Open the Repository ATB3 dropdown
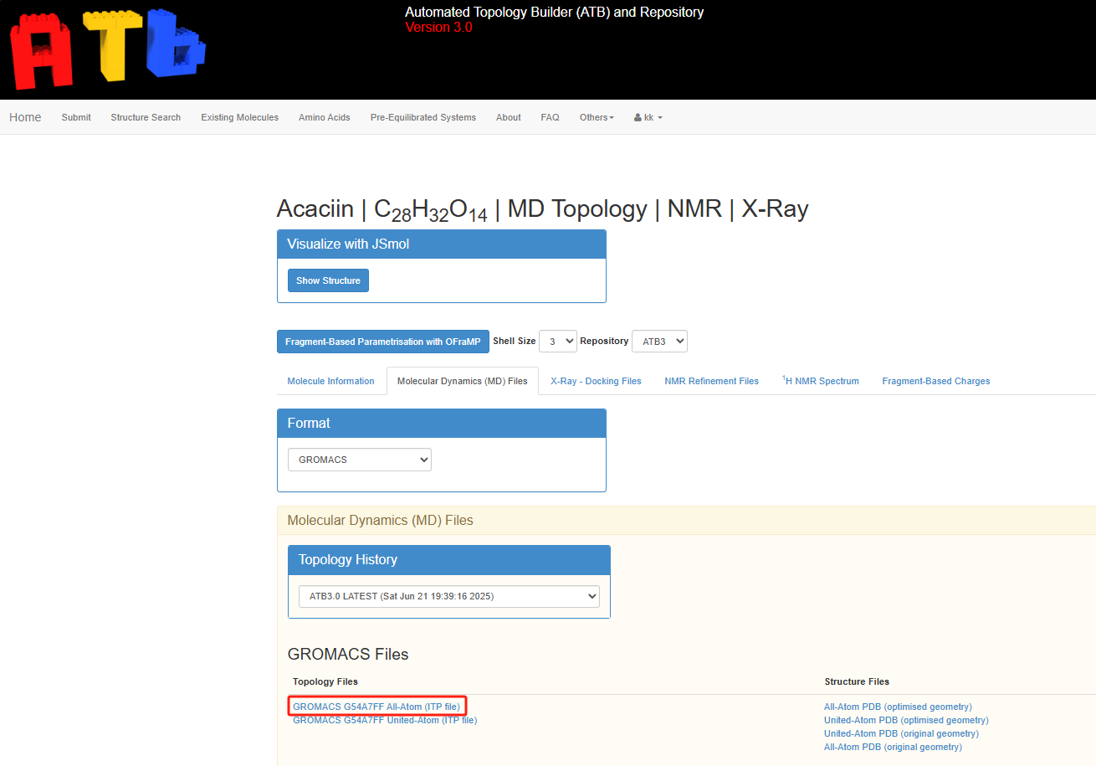This screenshot has height=766, width=1096. tap(659, 342)
